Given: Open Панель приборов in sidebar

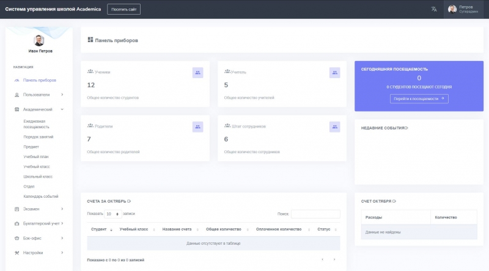Looking at the screenshot, I should (40, 81).
